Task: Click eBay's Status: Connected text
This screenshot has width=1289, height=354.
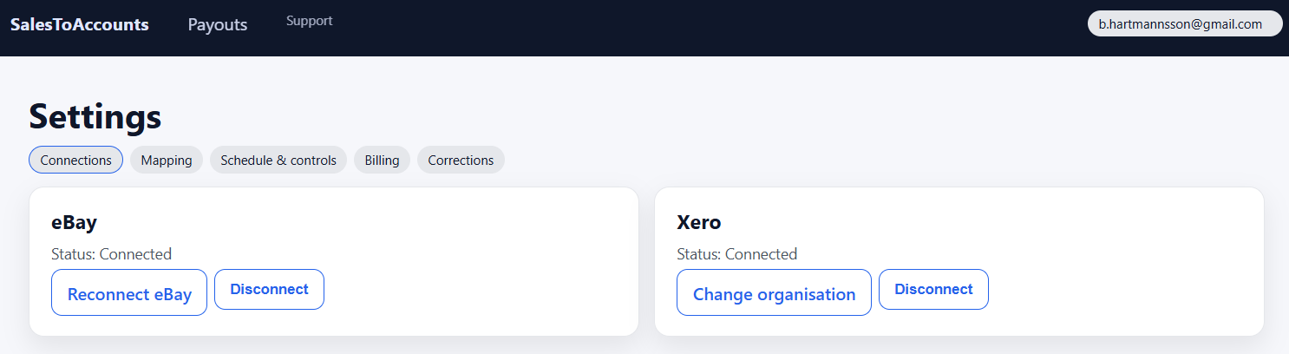Action: tap(112, 254)
